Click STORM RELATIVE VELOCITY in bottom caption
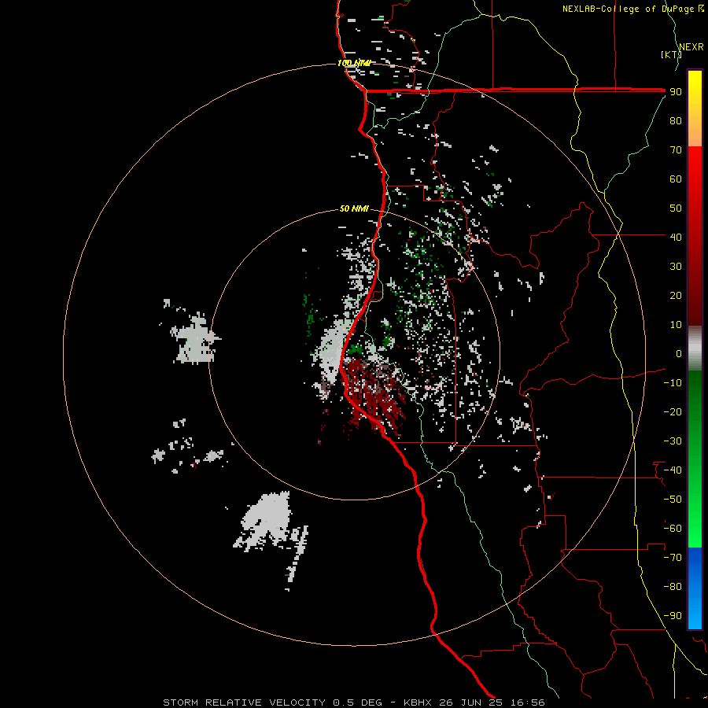Image resolution: width=708 pixels, height=708 pixels. [245, 702]
